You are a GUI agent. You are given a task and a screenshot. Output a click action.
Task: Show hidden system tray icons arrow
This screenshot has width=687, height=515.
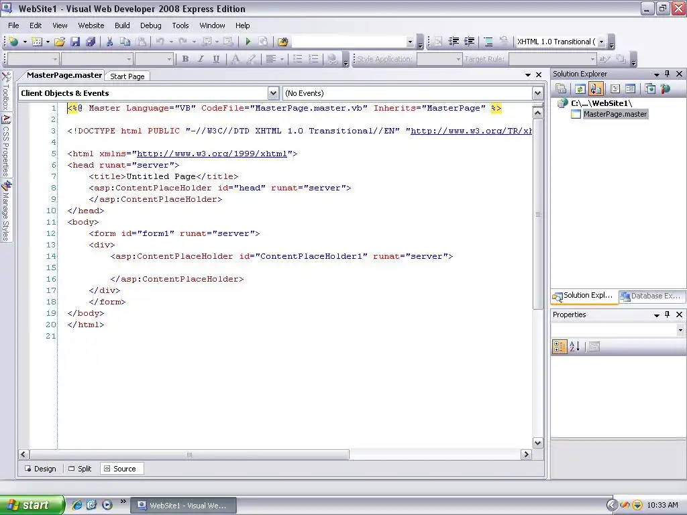pyautogui.click(x=612, y=505)
